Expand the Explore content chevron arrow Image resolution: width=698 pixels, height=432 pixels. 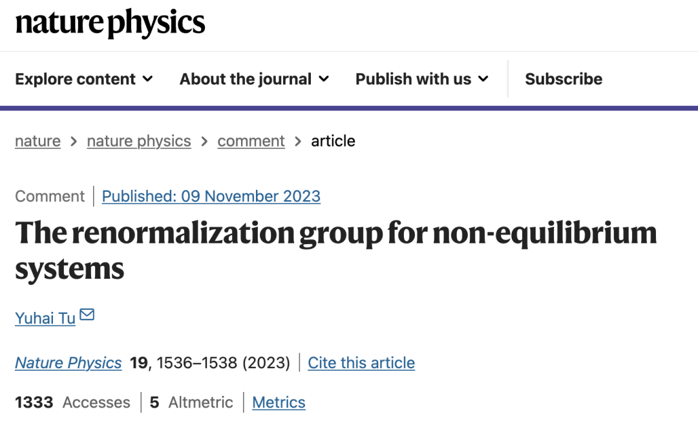click(x=147, y=79)
